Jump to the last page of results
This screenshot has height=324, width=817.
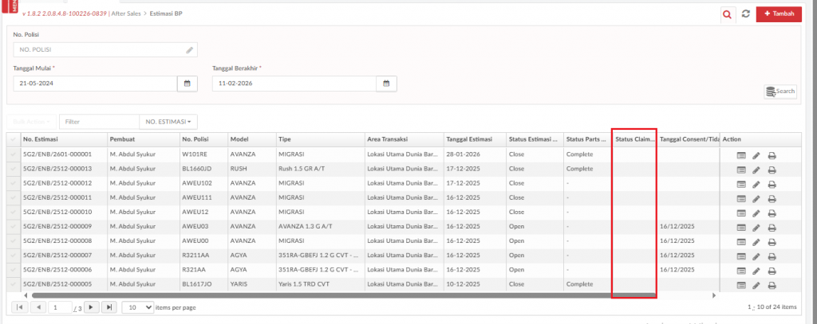[x=109, y=306]
